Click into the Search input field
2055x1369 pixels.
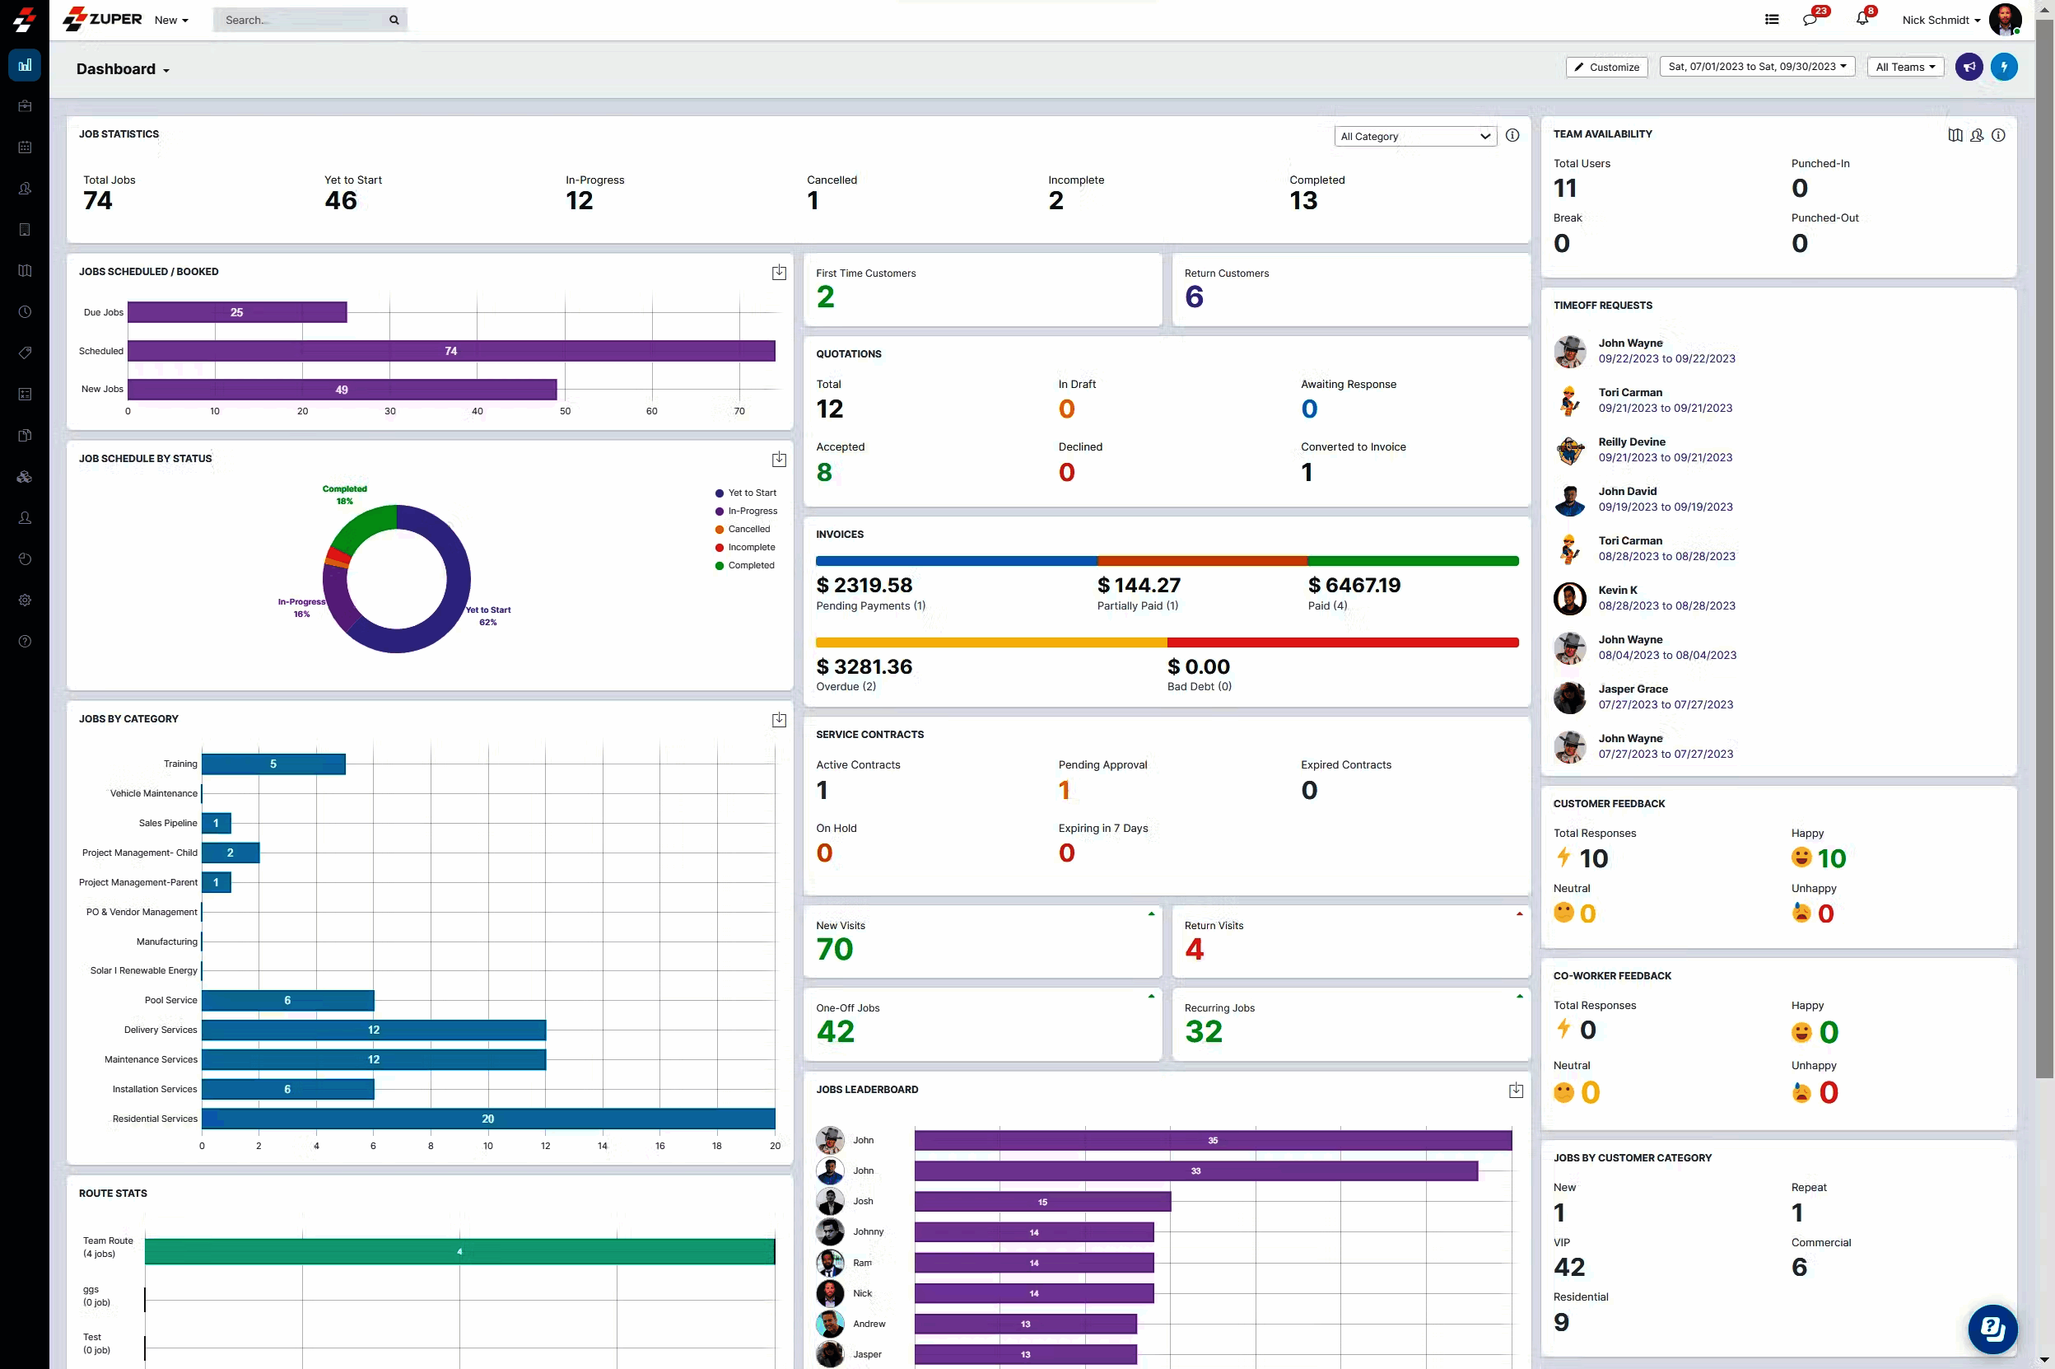(300, 20)
